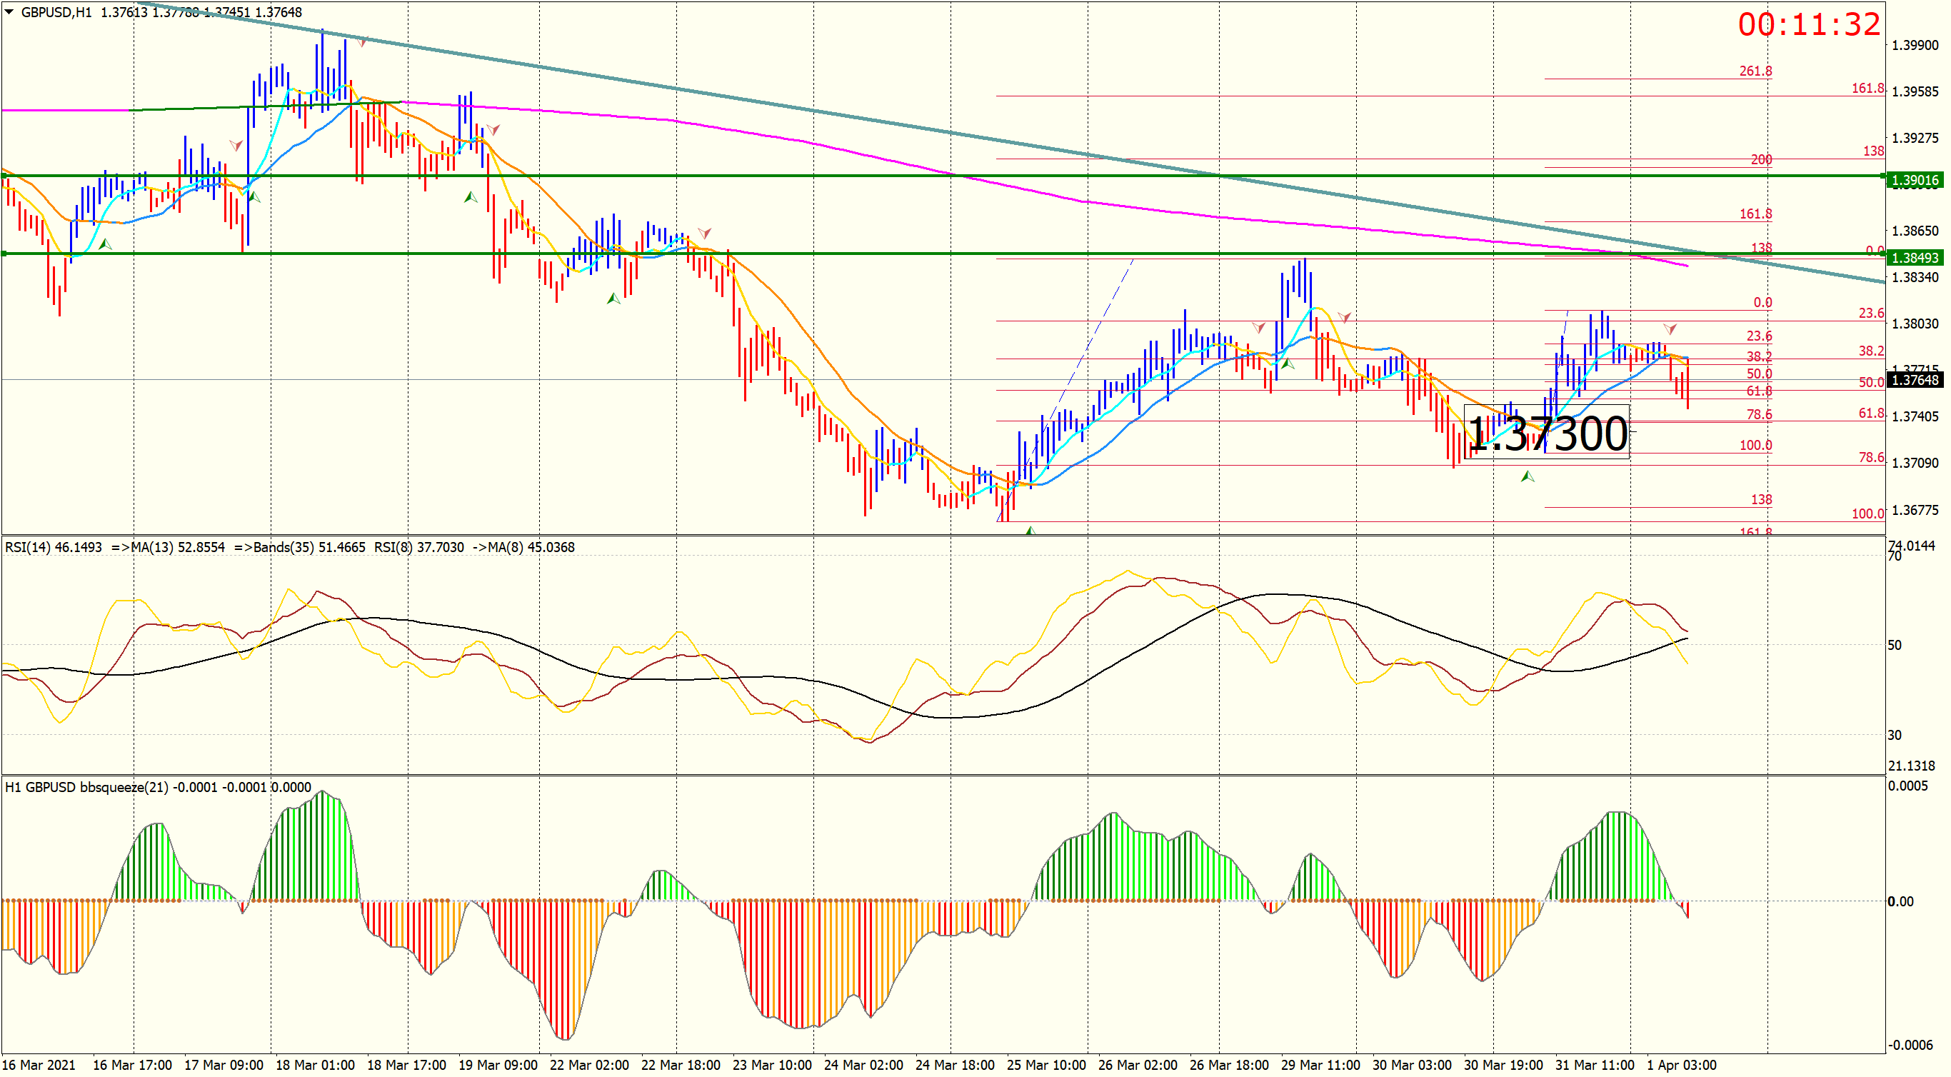Screen dimensions: 1951x1077
Task: Click the left anchor square of 1.38493 line
Action: click(4, 254)
